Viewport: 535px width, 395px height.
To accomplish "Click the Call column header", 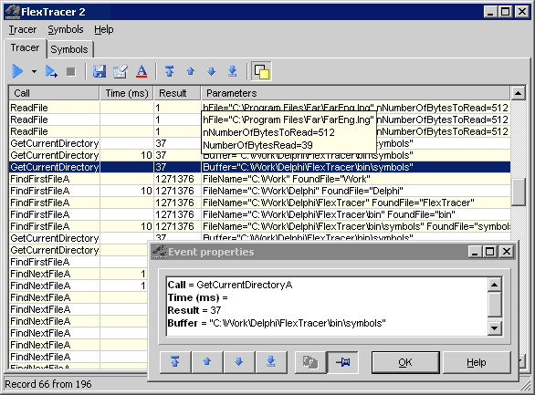I will [x=54, y=93].
